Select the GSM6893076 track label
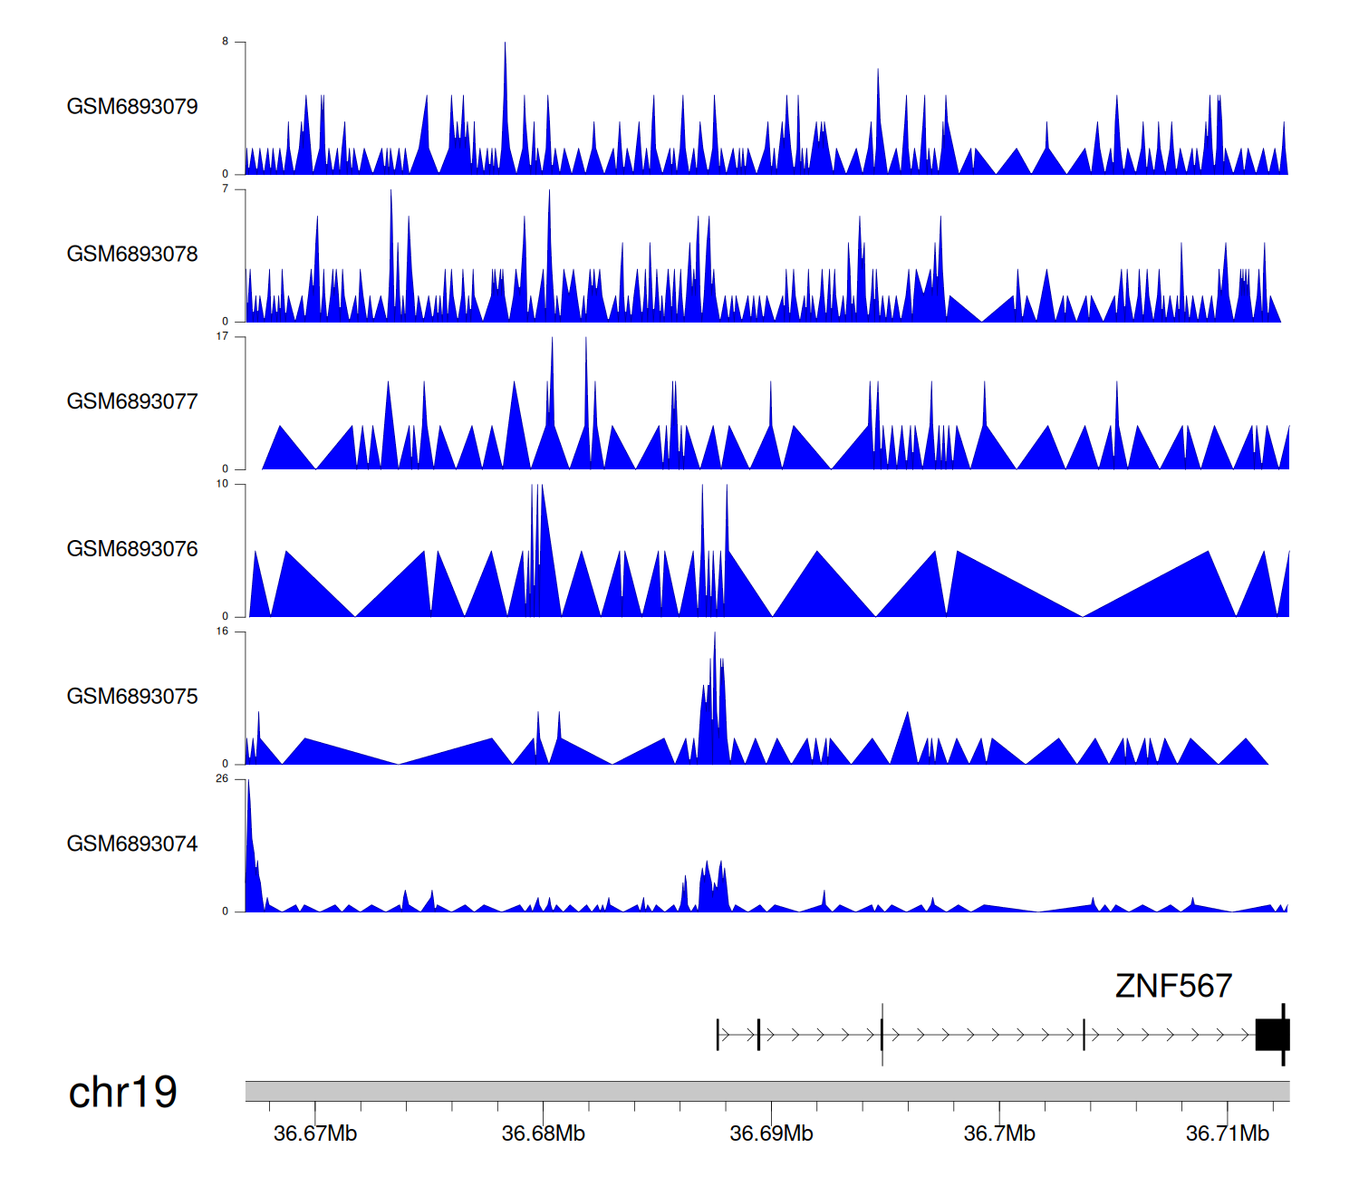The width and height of the screenshot is (1359, 1196). tap(132, 549)
